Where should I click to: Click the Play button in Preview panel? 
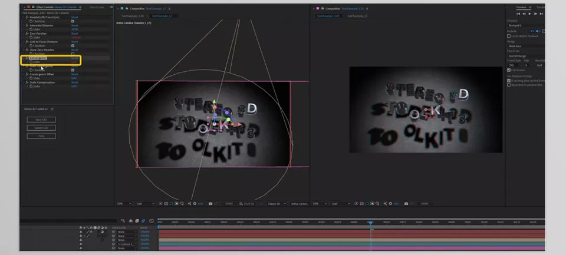(529, 14)
